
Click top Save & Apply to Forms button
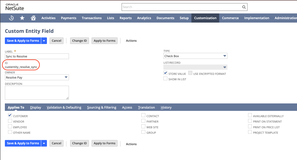(x=23, y=41)
